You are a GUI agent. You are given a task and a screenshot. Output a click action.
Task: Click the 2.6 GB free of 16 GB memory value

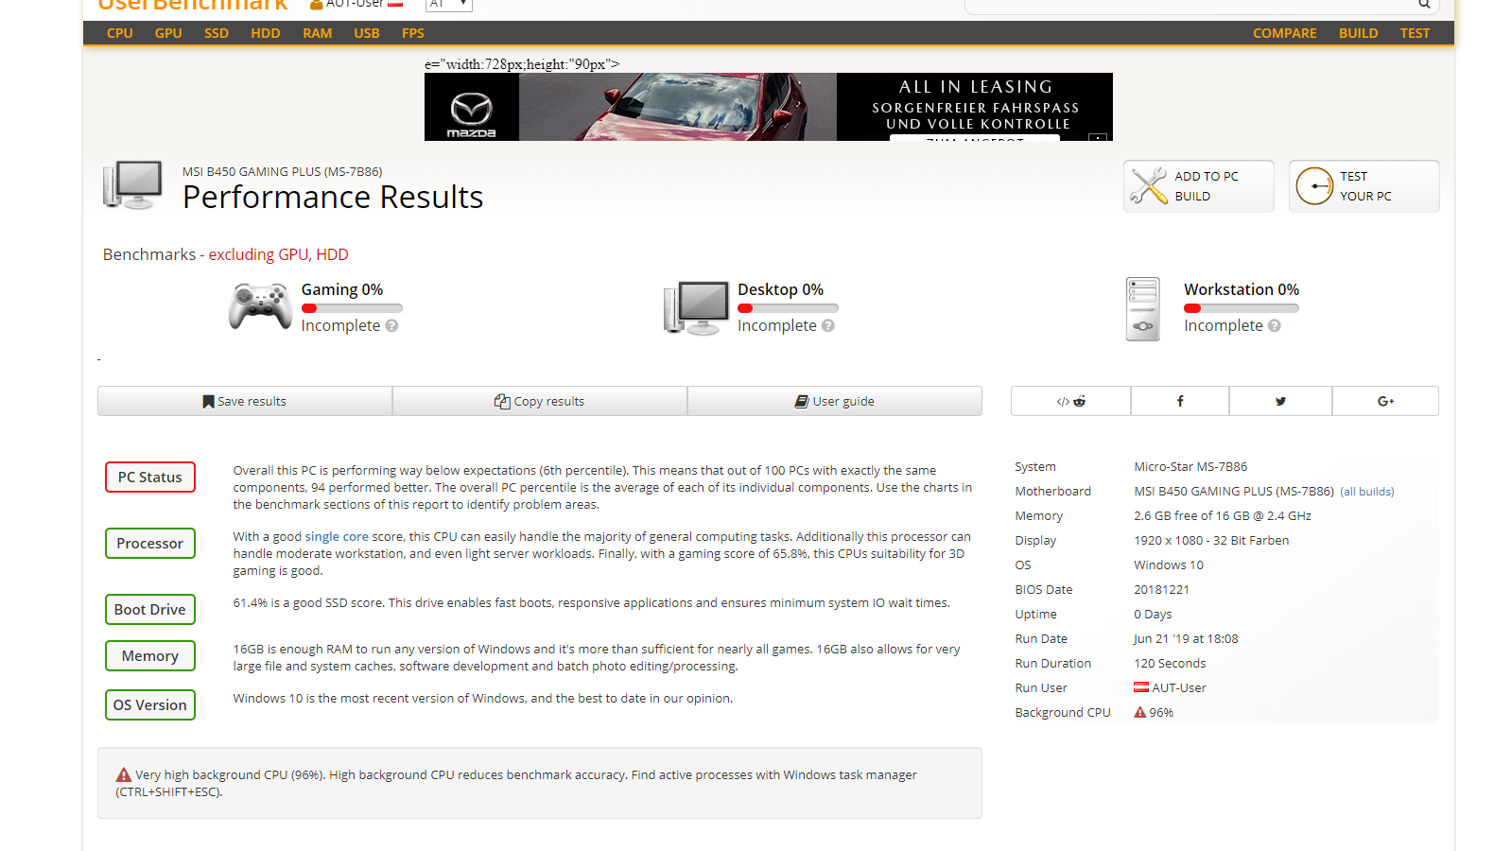[1223, 515]
